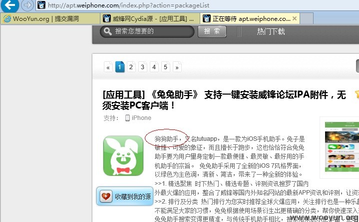
Task: Click the 收藏到我的源 favorite button
Action: point(125,196)
